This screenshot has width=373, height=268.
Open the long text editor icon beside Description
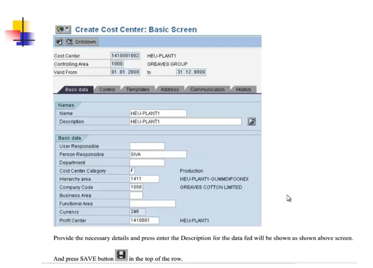(x=251, y=121)
